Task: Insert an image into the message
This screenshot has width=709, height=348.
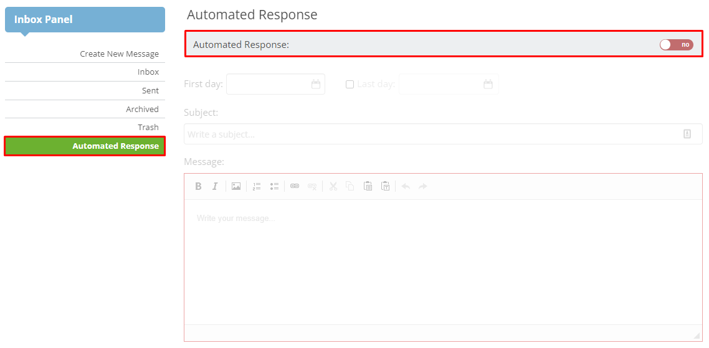Action: click(x=236, y=186)
